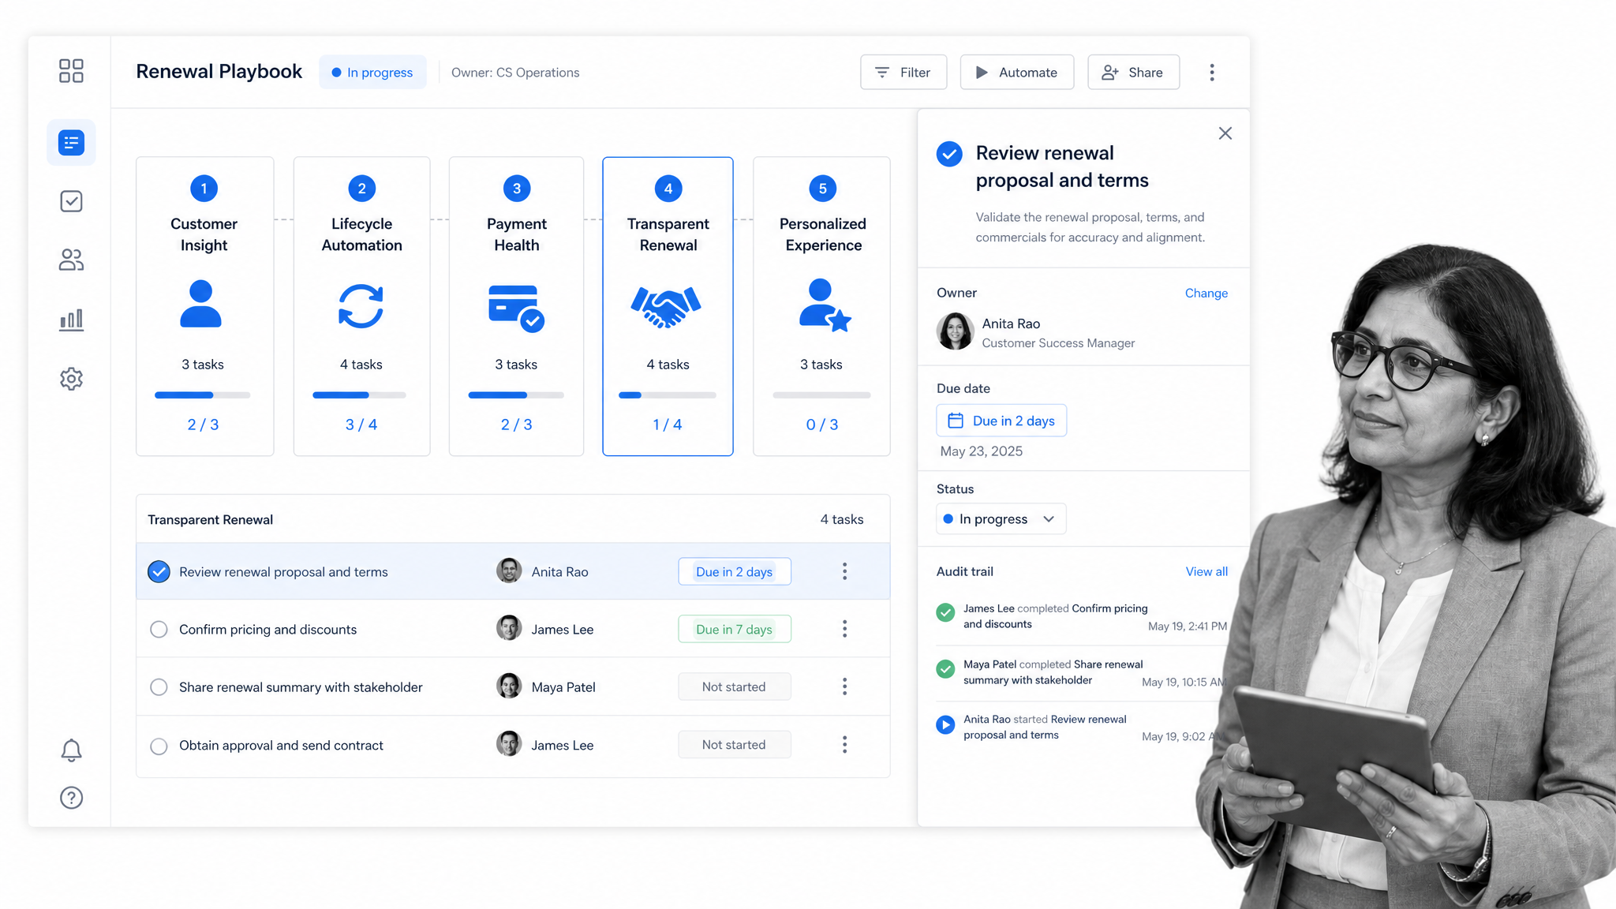The image size is (1616, 909).
Task: Click audit entry Maya Patel completed Share renewal
Action: [x=1082, y=672]
